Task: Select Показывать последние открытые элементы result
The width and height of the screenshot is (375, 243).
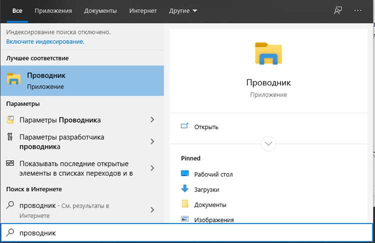Action: pyautogui.click(x=76, y=168)
